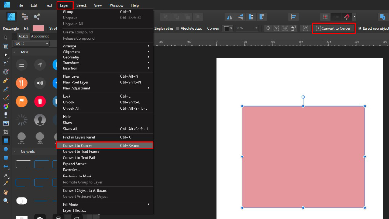Open the iOS 12 assets category dropdown

point(31,44)
